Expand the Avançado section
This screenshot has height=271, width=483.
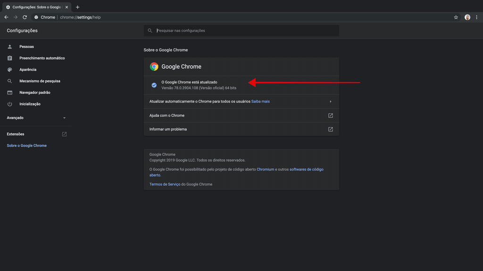click(36, 118)
